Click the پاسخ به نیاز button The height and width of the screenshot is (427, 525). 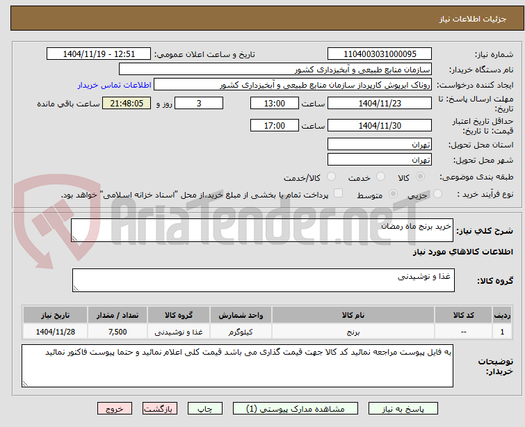403,409
